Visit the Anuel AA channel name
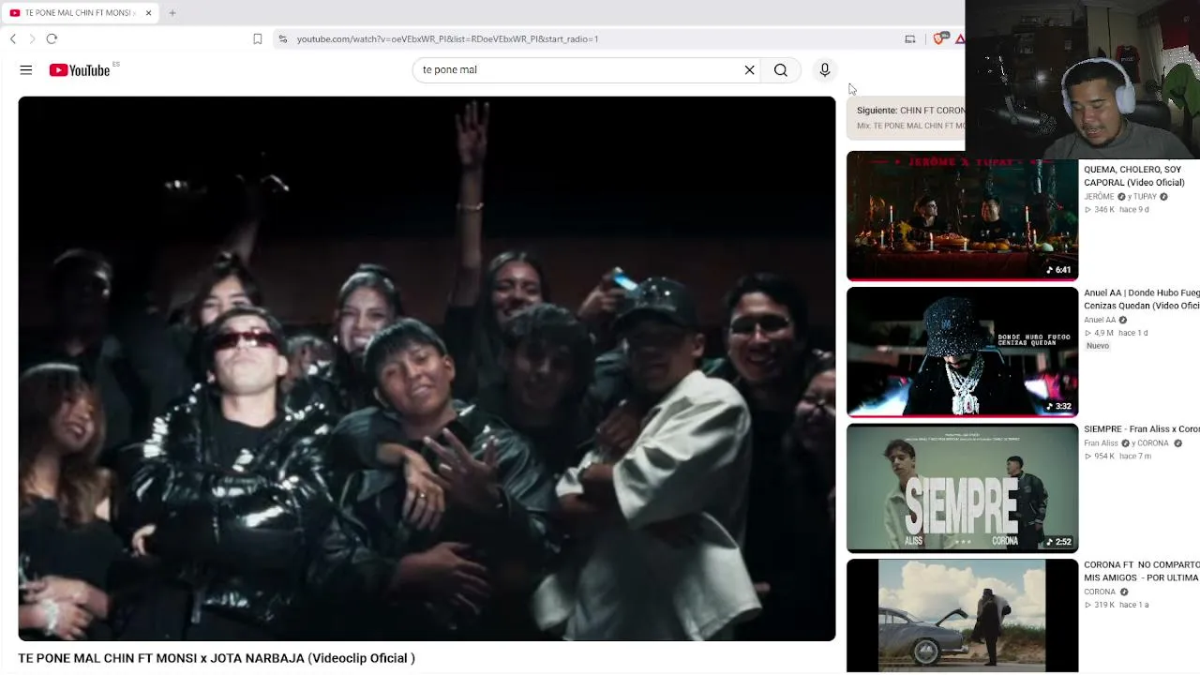 click(1100, 320)
